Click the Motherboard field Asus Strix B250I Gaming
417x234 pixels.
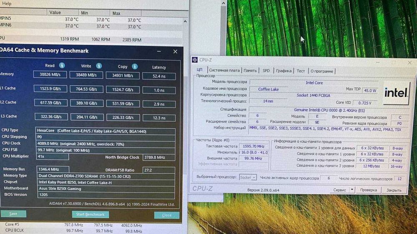click(x=106, y=189)
